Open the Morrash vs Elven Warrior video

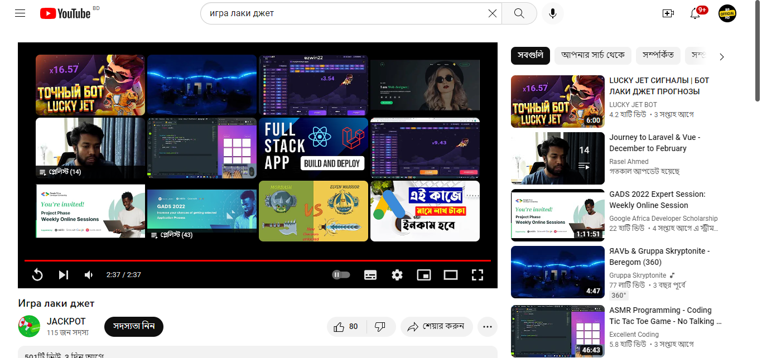coord(314,211)
